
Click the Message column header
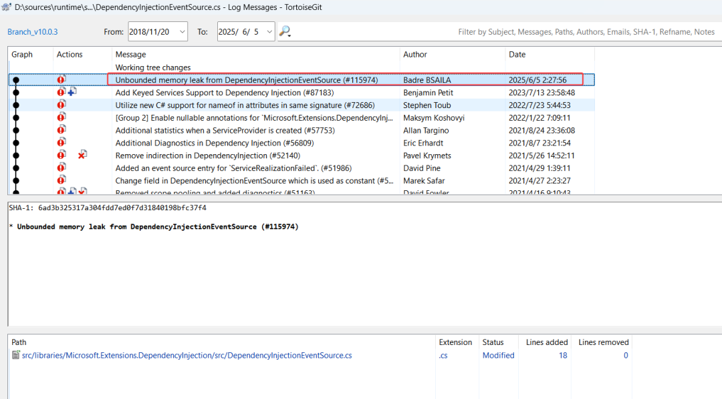130,55
